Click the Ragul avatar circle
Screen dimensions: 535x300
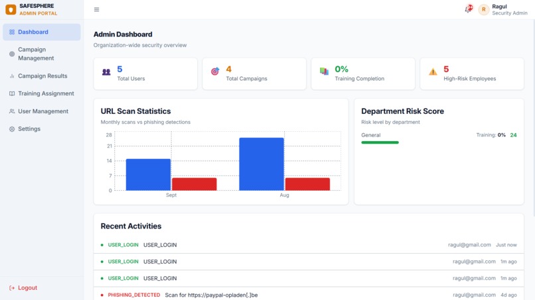tap(483, 9)
